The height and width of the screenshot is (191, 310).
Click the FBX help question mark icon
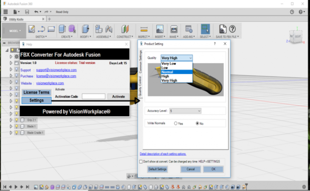coord(233,29)
